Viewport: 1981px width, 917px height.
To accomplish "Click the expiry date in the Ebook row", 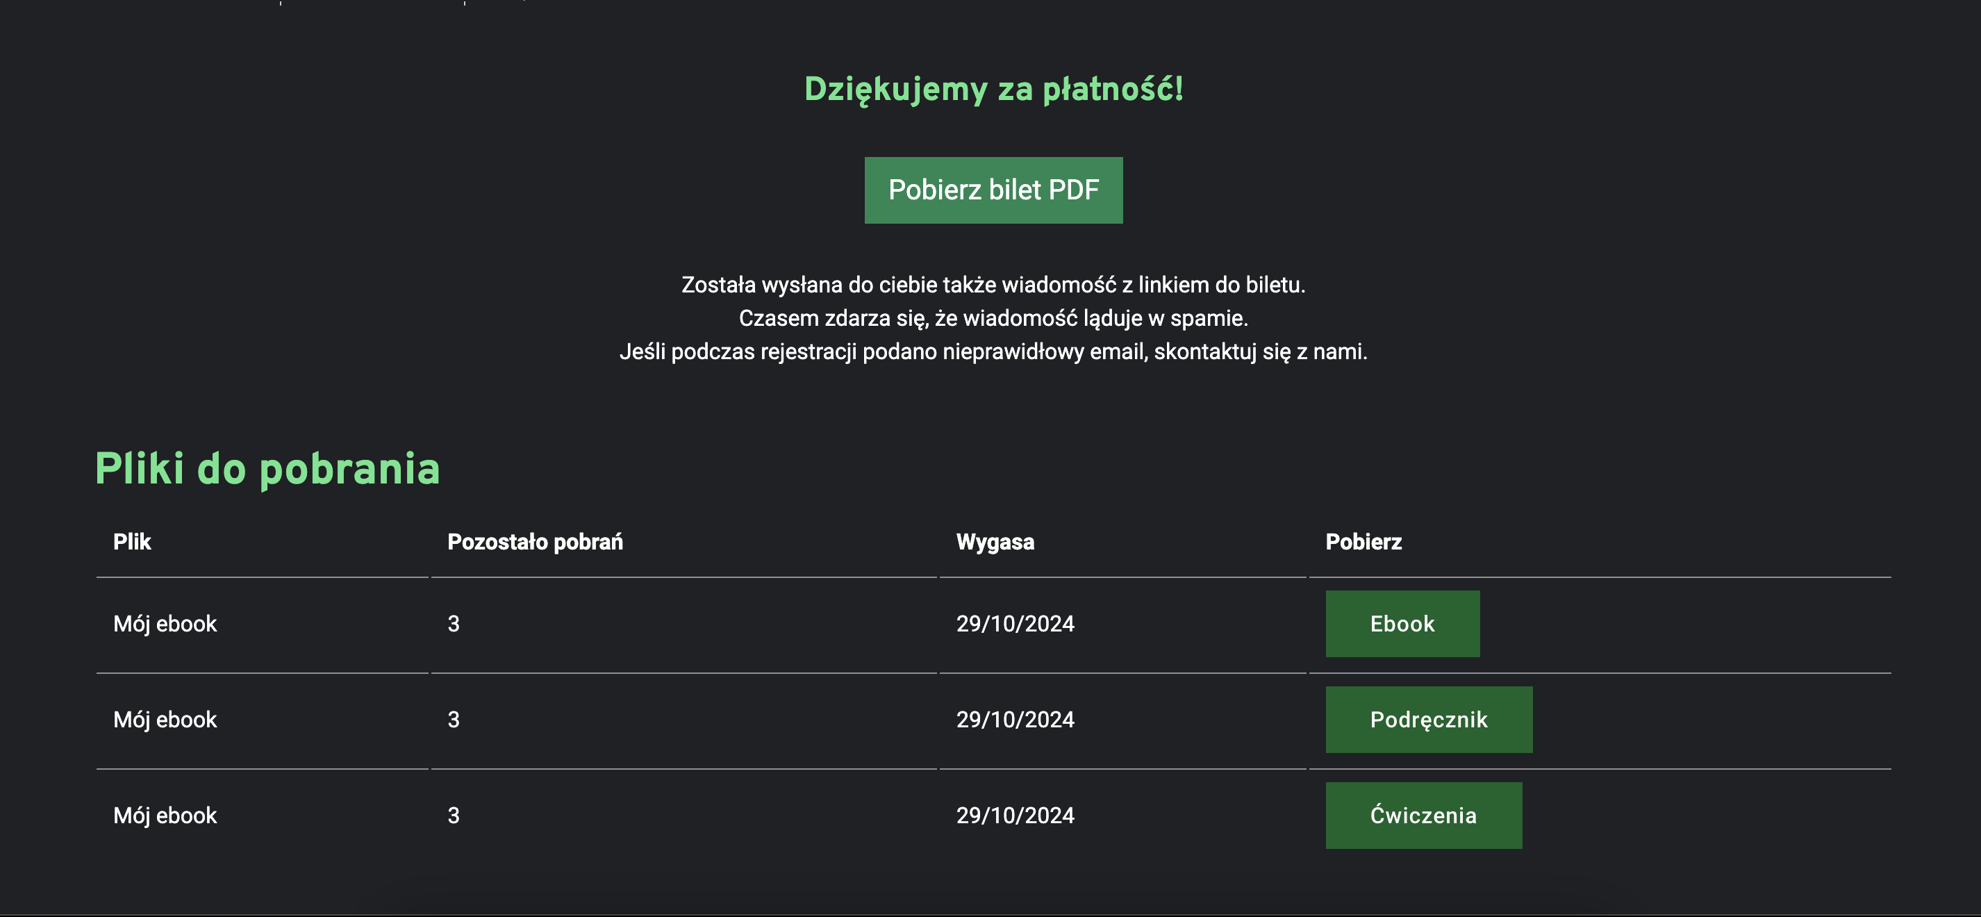I will [x=1015, y=624].
